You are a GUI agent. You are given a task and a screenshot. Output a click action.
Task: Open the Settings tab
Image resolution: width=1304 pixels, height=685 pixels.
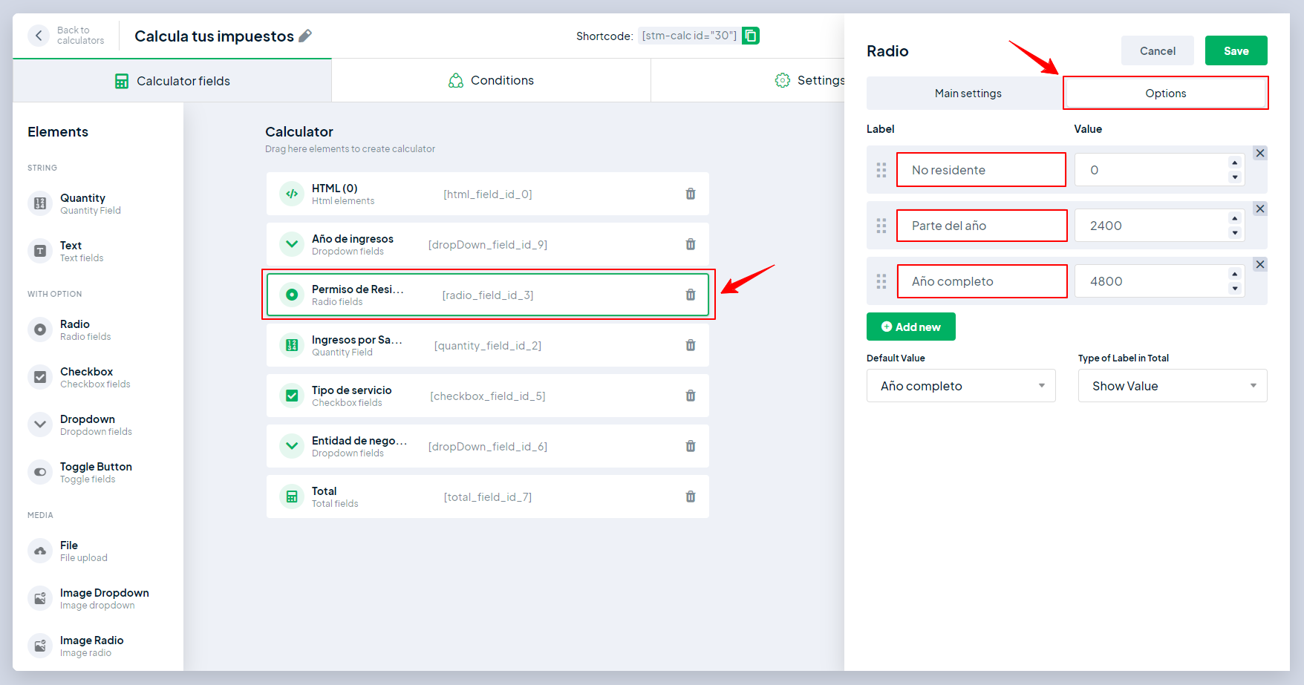pyautogui.click(x=809, y=80)
